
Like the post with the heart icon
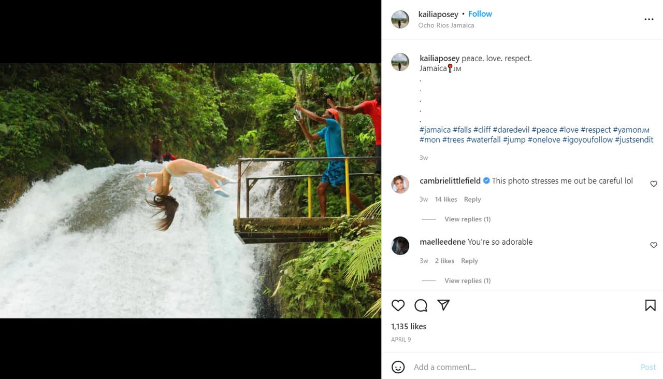tap(398, 305)
